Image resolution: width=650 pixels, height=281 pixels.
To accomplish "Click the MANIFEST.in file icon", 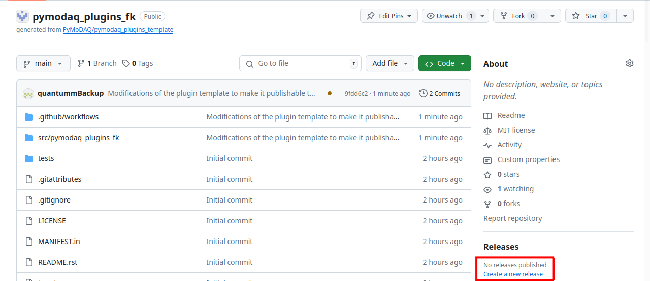I will (29, 242).
